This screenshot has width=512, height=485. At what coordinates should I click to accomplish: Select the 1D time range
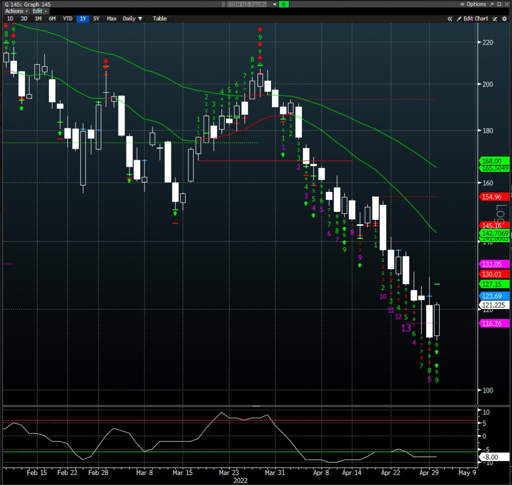[x=10, y=18]
